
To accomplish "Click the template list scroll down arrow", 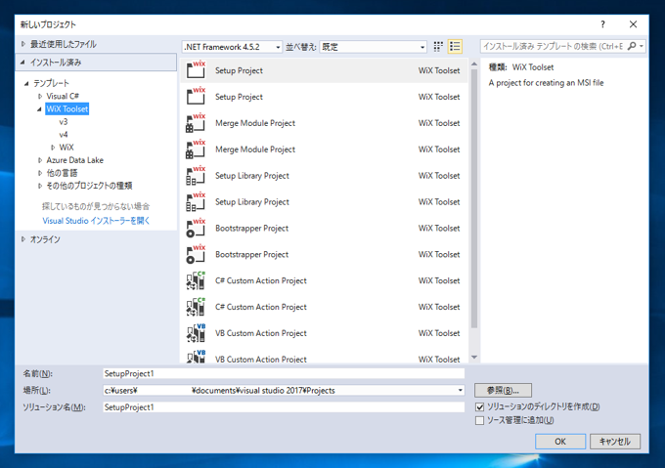I will (x=474, y=358).
